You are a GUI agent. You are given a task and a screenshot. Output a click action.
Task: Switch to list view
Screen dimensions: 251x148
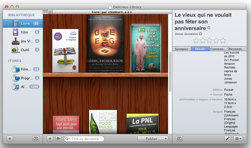click(50, 12)
